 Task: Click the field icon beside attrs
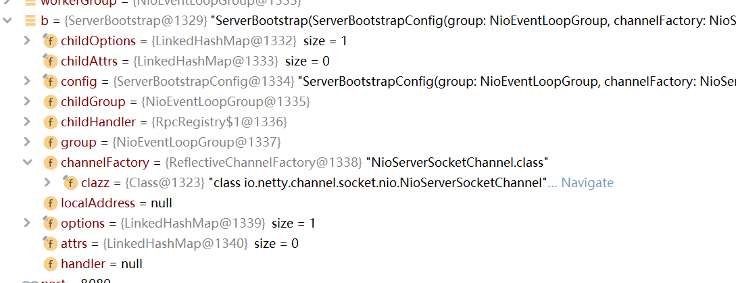coord(50,243)
